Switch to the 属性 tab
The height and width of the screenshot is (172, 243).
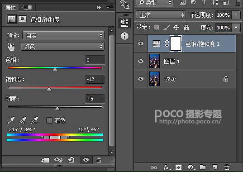tap(10, 7)
